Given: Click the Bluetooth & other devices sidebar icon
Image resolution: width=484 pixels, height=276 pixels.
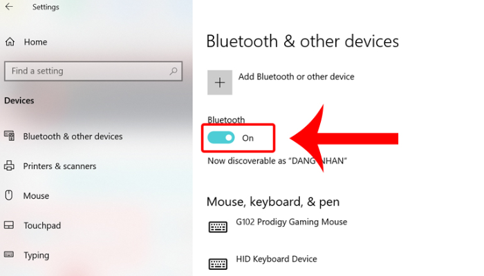Looking at the screenshot, I should pos(9,136).
